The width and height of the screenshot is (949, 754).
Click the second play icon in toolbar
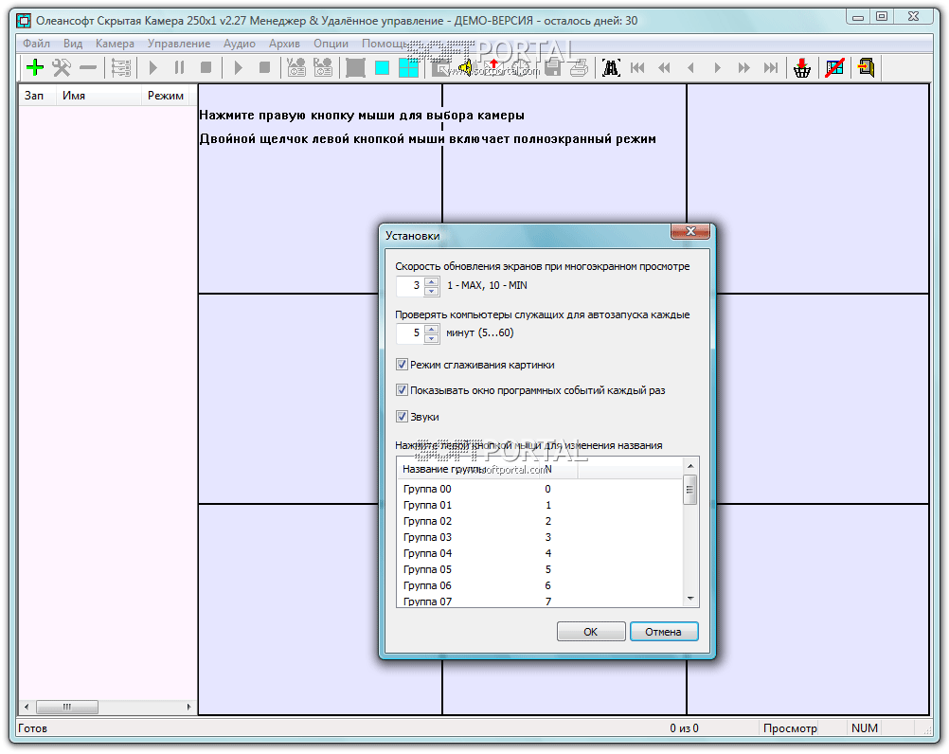click(x=239, y=67)
